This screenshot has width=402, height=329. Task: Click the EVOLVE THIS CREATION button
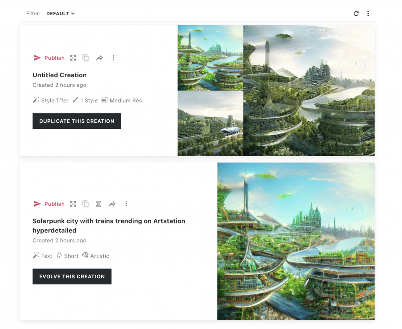(x=72, y=276)
